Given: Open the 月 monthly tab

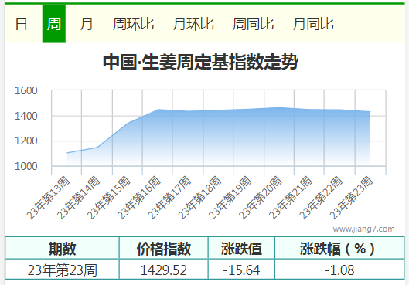Looking at the screenshot, I should (87, 24).
